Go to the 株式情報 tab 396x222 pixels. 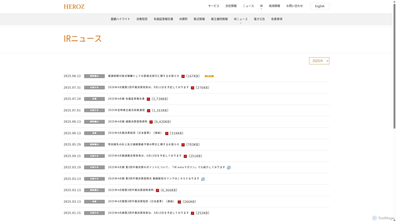(199, 19)
